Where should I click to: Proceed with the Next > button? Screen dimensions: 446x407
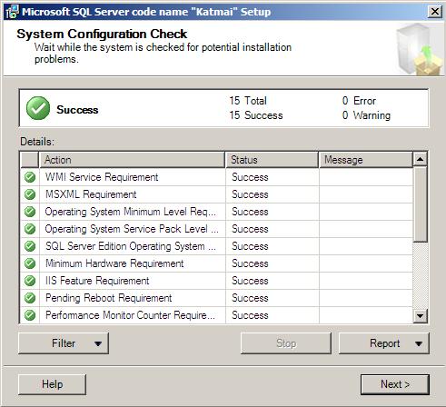tap(395, 384)
